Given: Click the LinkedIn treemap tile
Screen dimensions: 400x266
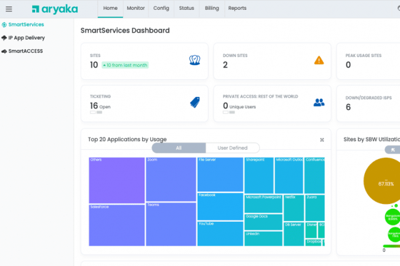Looking at the screenshot, I should tap(263, 238).
